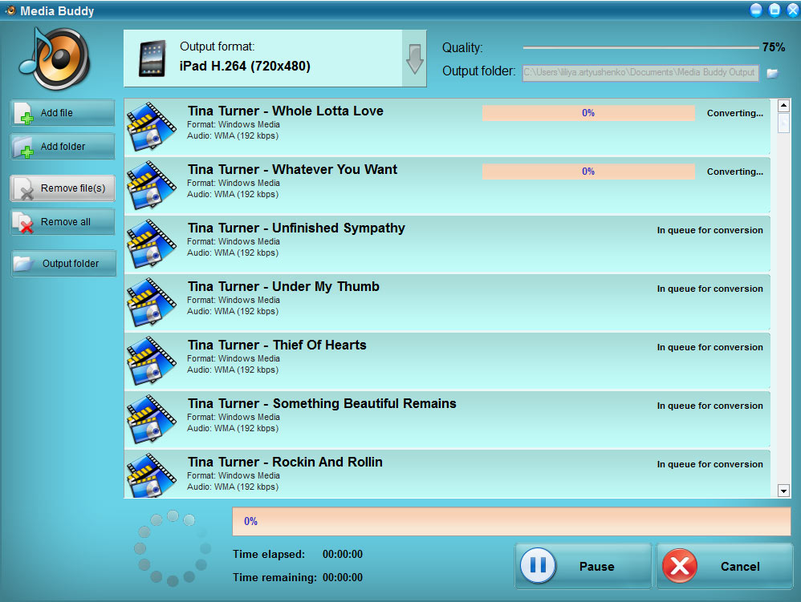The height and width of the screenshot is (602, 801).
Task: Click 'Converting...' status for Whatever You Want
Action: (734, 172)
